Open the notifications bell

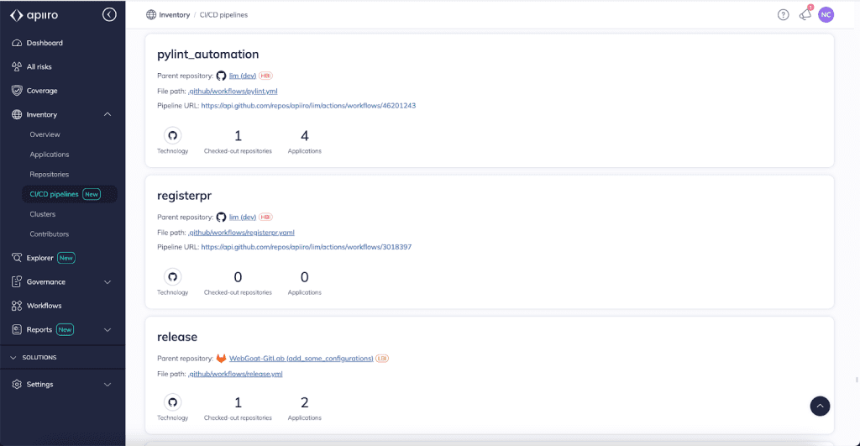pos(805,14)
